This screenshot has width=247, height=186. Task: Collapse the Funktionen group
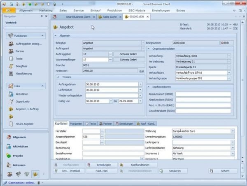pyautogui.click(x=42, y=36)
